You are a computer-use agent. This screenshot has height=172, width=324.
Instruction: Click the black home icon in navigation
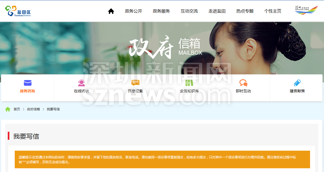[x=111, y=11]
